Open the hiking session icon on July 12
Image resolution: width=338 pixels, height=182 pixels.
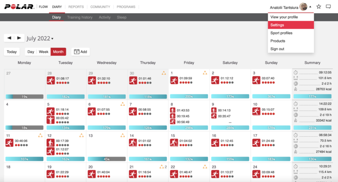[51, 142]
